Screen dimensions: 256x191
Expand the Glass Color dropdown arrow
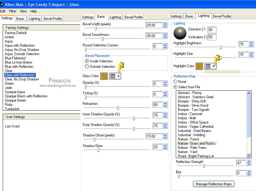[119, 76]
